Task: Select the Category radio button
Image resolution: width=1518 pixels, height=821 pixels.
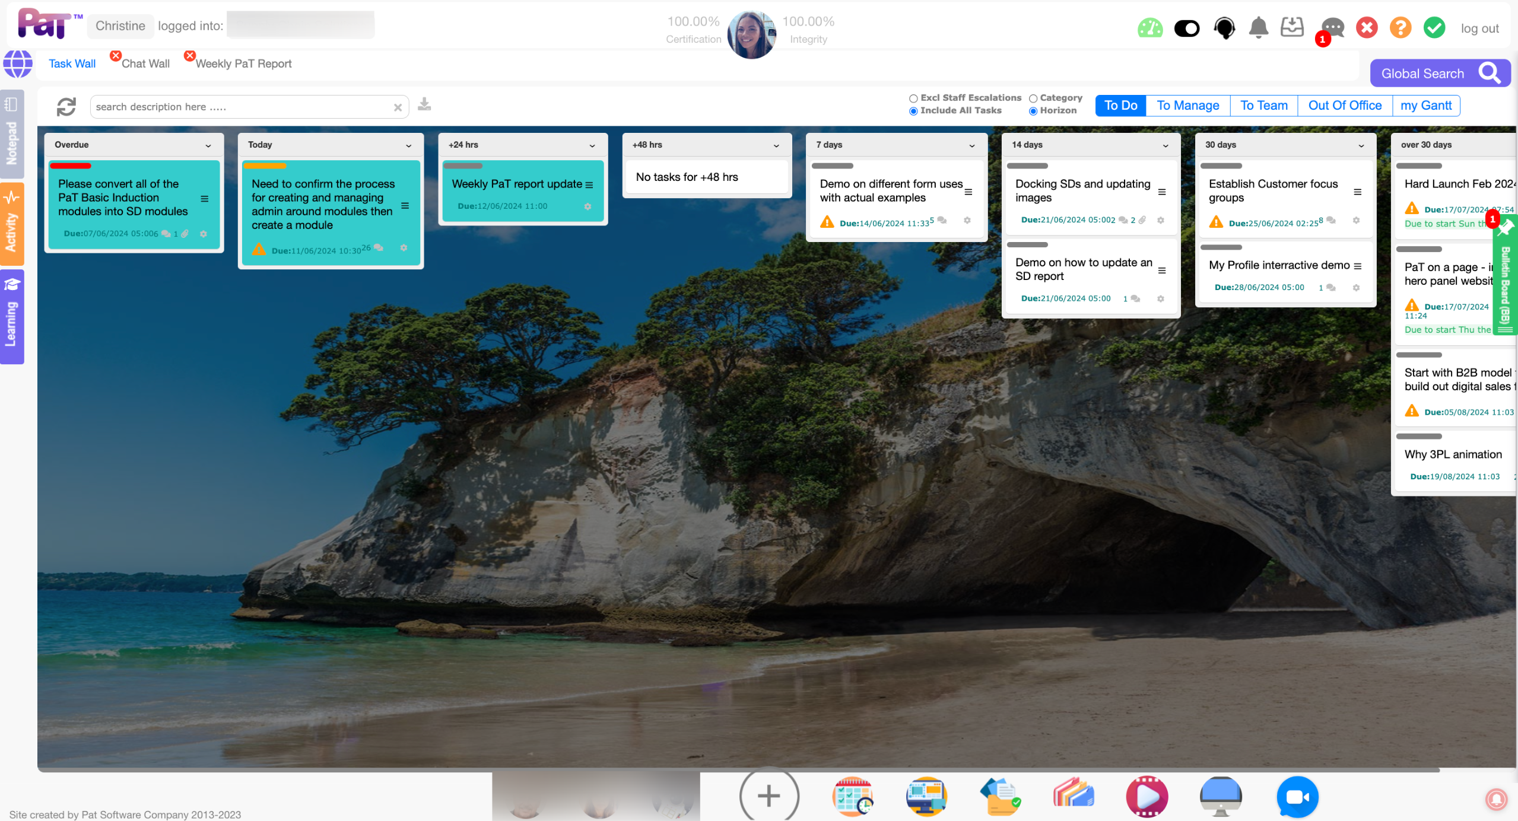Action: [1033, 98]
